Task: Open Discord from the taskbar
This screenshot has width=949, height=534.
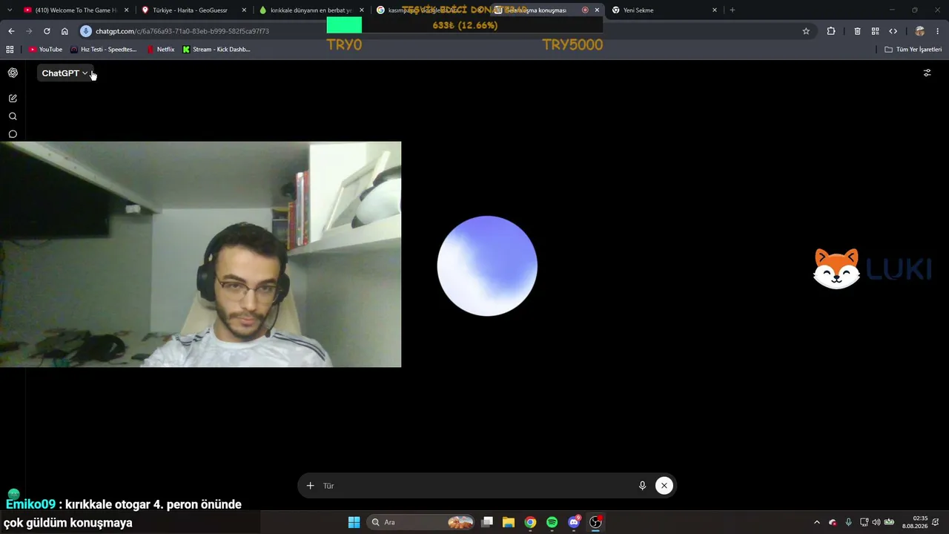Action: pos(574,522)
